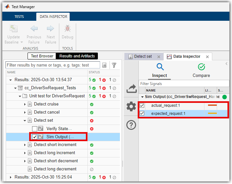Image resolution: width=232 pixels, height=184 pixels.
Task: Click Unit test for DriverSwRequest folder icon
Action: (x=25, y=96)
